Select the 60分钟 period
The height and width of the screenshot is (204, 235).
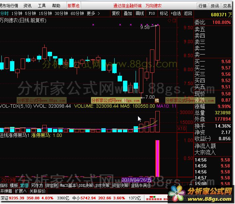tap(77, 13)
